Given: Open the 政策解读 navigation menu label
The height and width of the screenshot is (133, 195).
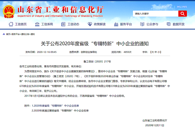Looking at the screenshot, I should (99, 24).
